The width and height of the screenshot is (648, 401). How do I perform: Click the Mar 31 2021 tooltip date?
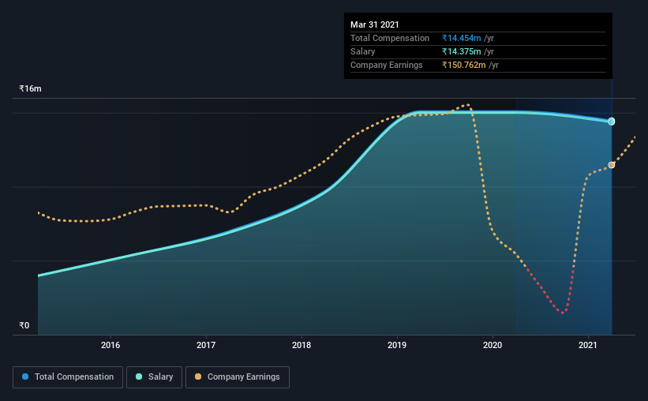click(374, 24)
